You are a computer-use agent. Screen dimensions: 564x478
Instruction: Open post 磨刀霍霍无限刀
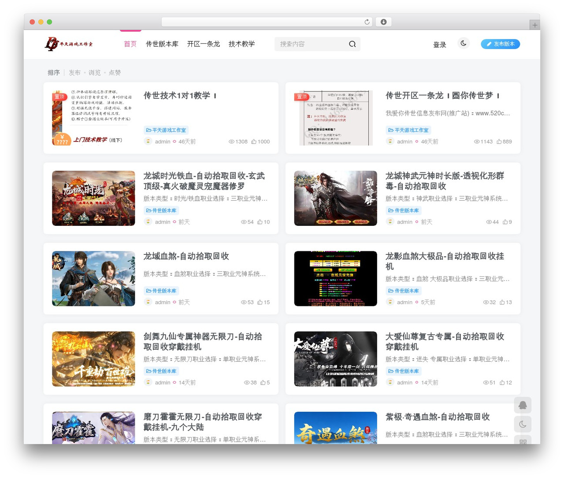[203, 422]
